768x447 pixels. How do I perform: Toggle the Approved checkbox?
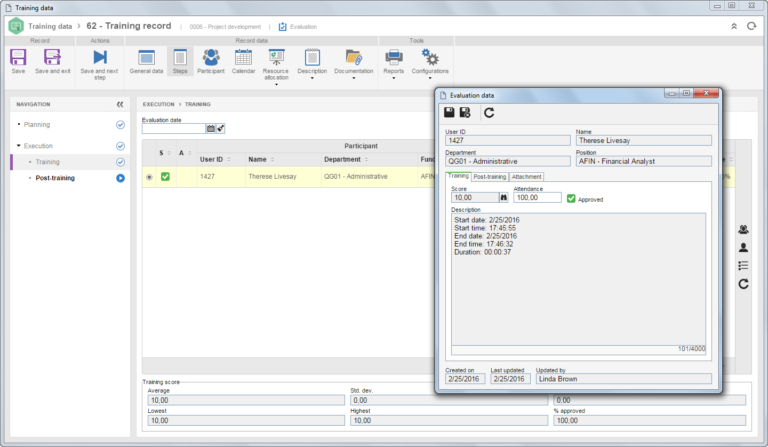click(x=571, y=198)
